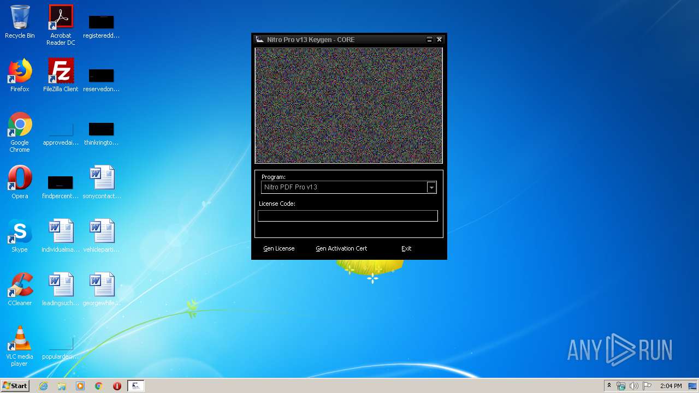Select the findpercent... desktop file
699x393 pixels.
click(x=61, y=187)
